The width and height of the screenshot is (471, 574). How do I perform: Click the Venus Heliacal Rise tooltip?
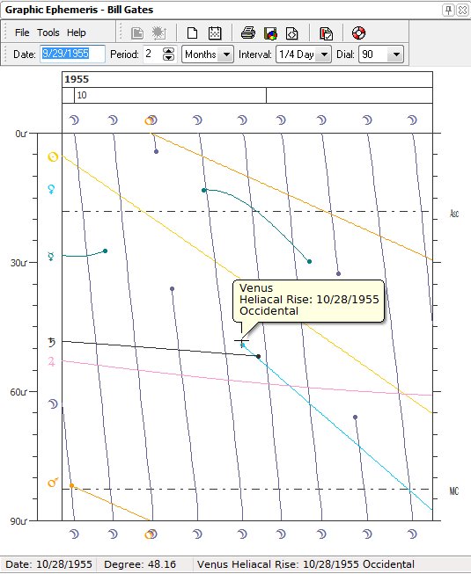click(309, 301)
